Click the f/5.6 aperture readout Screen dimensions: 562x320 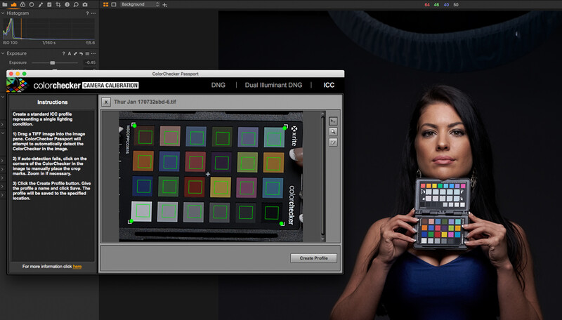point(91,43)
